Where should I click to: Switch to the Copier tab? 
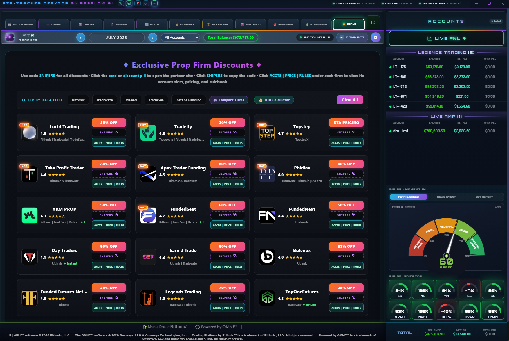coord(53,24)
